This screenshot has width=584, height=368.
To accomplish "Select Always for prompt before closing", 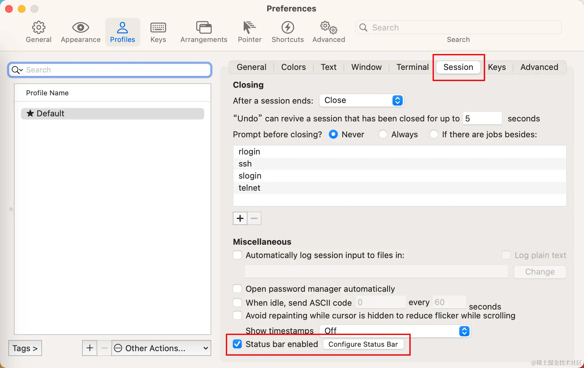I will click(x=383, y=134).
